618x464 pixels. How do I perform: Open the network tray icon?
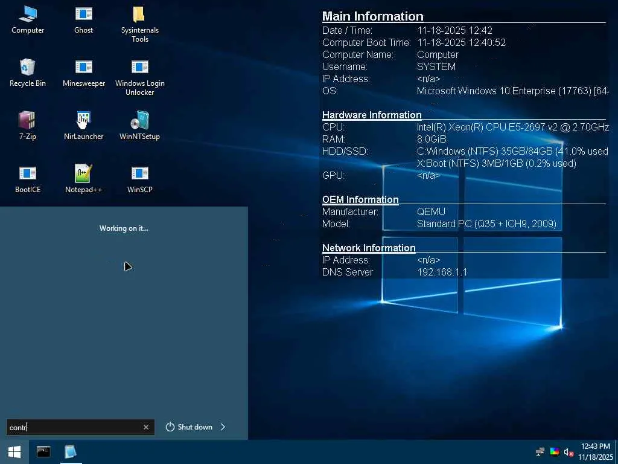pos(540,452)
